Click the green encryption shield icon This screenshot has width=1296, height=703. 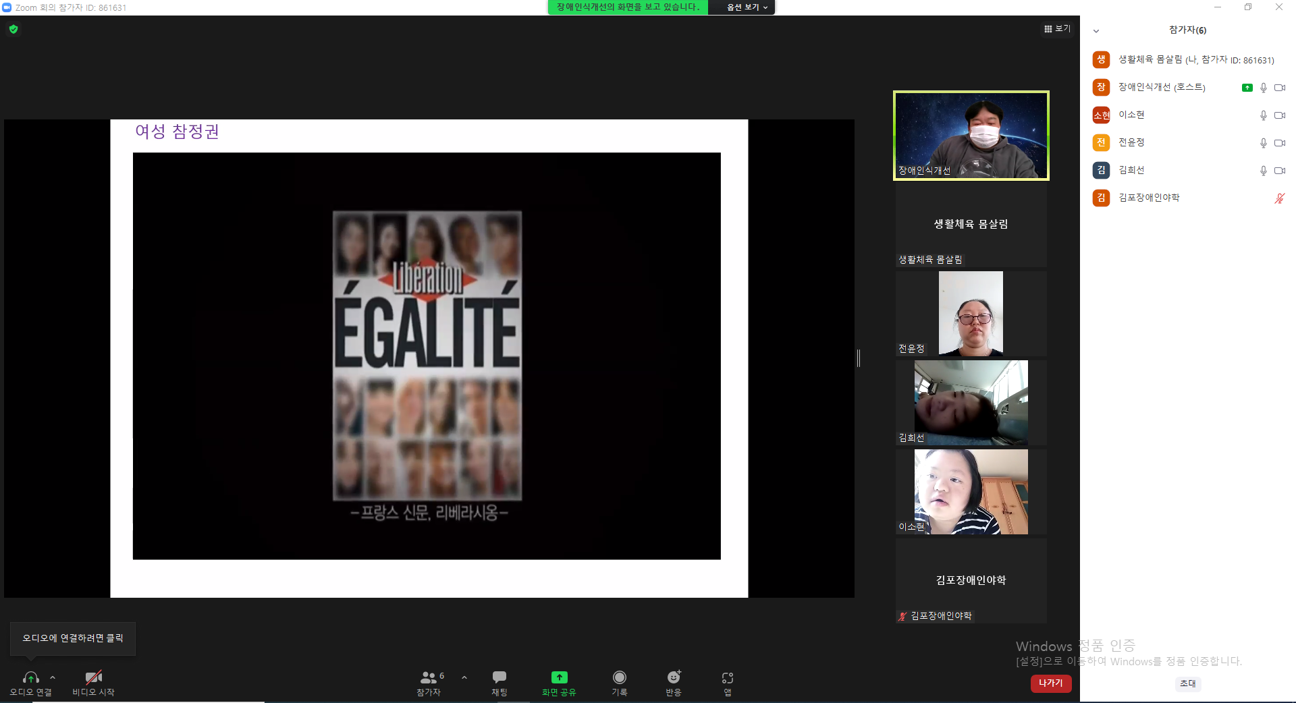coord(13,29)
